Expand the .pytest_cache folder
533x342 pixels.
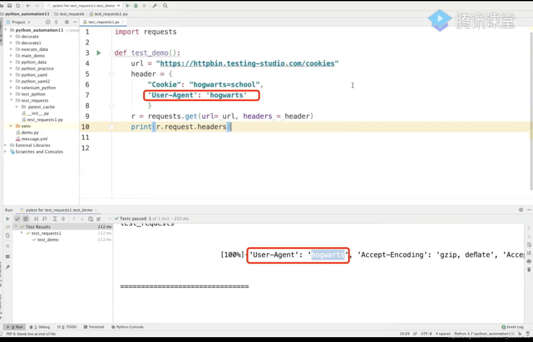point(17,107)
